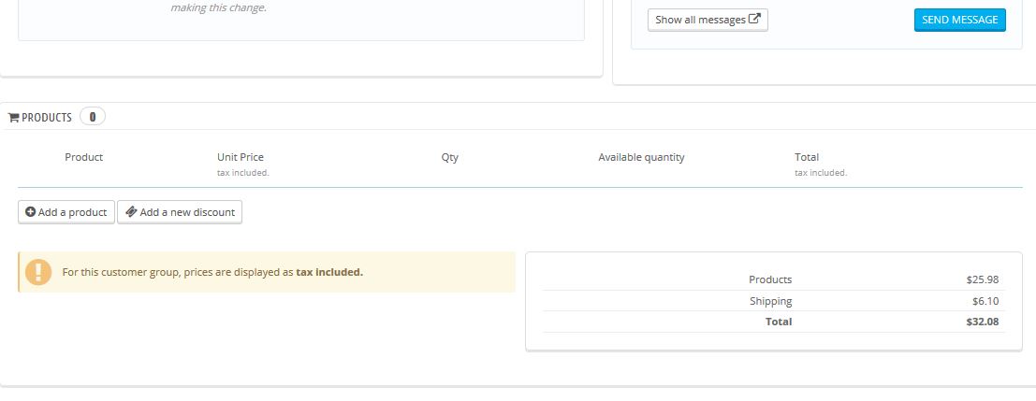This screenshot has height=401, width=1036.
Task: Click the PRODUCTS panel heading text
Action: tap(47, 118)
